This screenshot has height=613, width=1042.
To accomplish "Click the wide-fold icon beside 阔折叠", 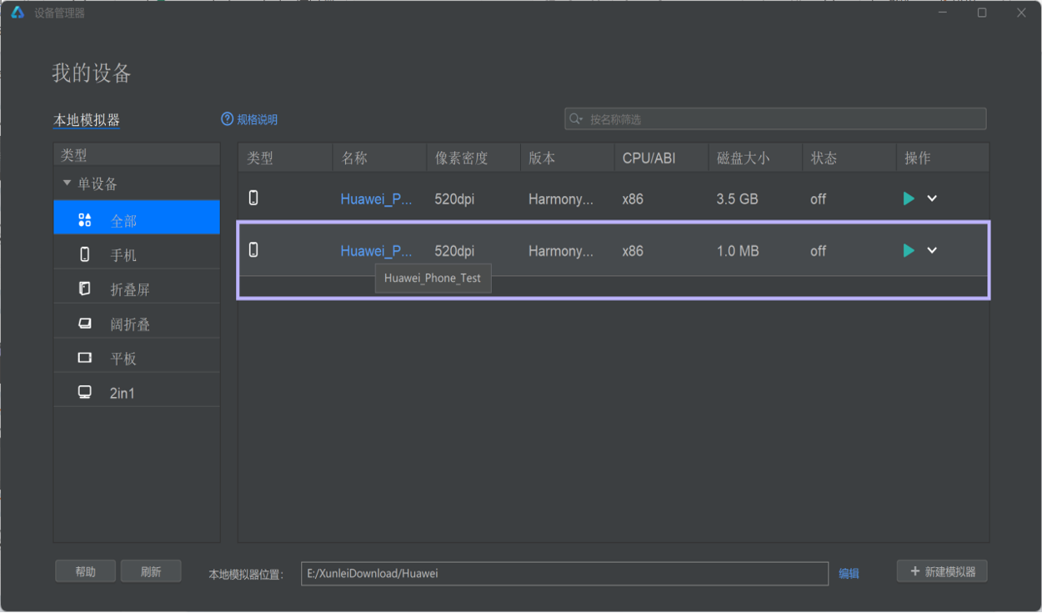I will click(x=84, y=324).
